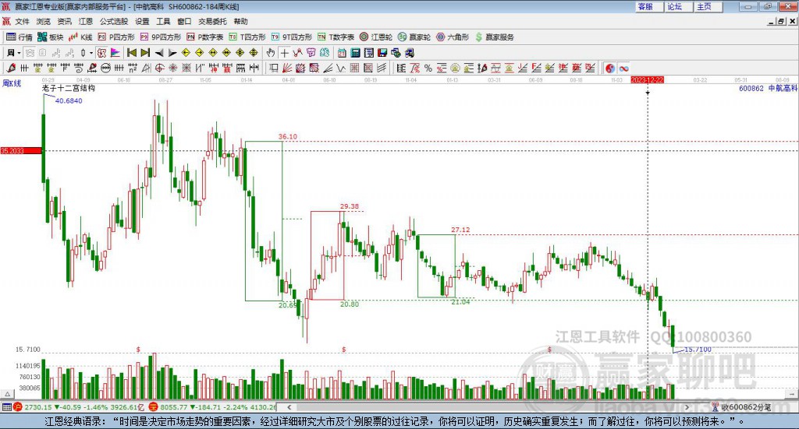Select the percent % tool icon
The height and width of the screenshot is (429, 799).
(428, 68)
